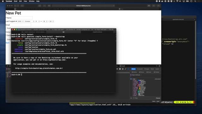Click the Safari share button
The width and height of the screenshot is (202, 114).
pos(154,6)
